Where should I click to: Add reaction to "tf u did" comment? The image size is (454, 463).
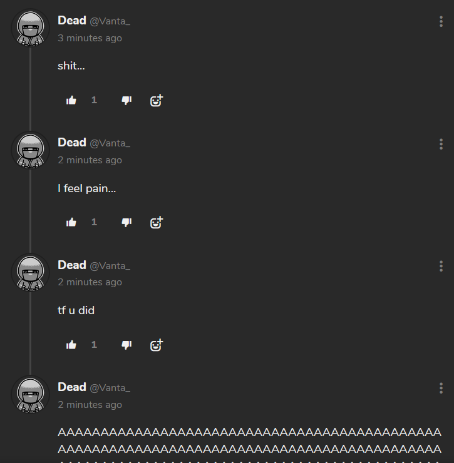(x=157, y=345)
